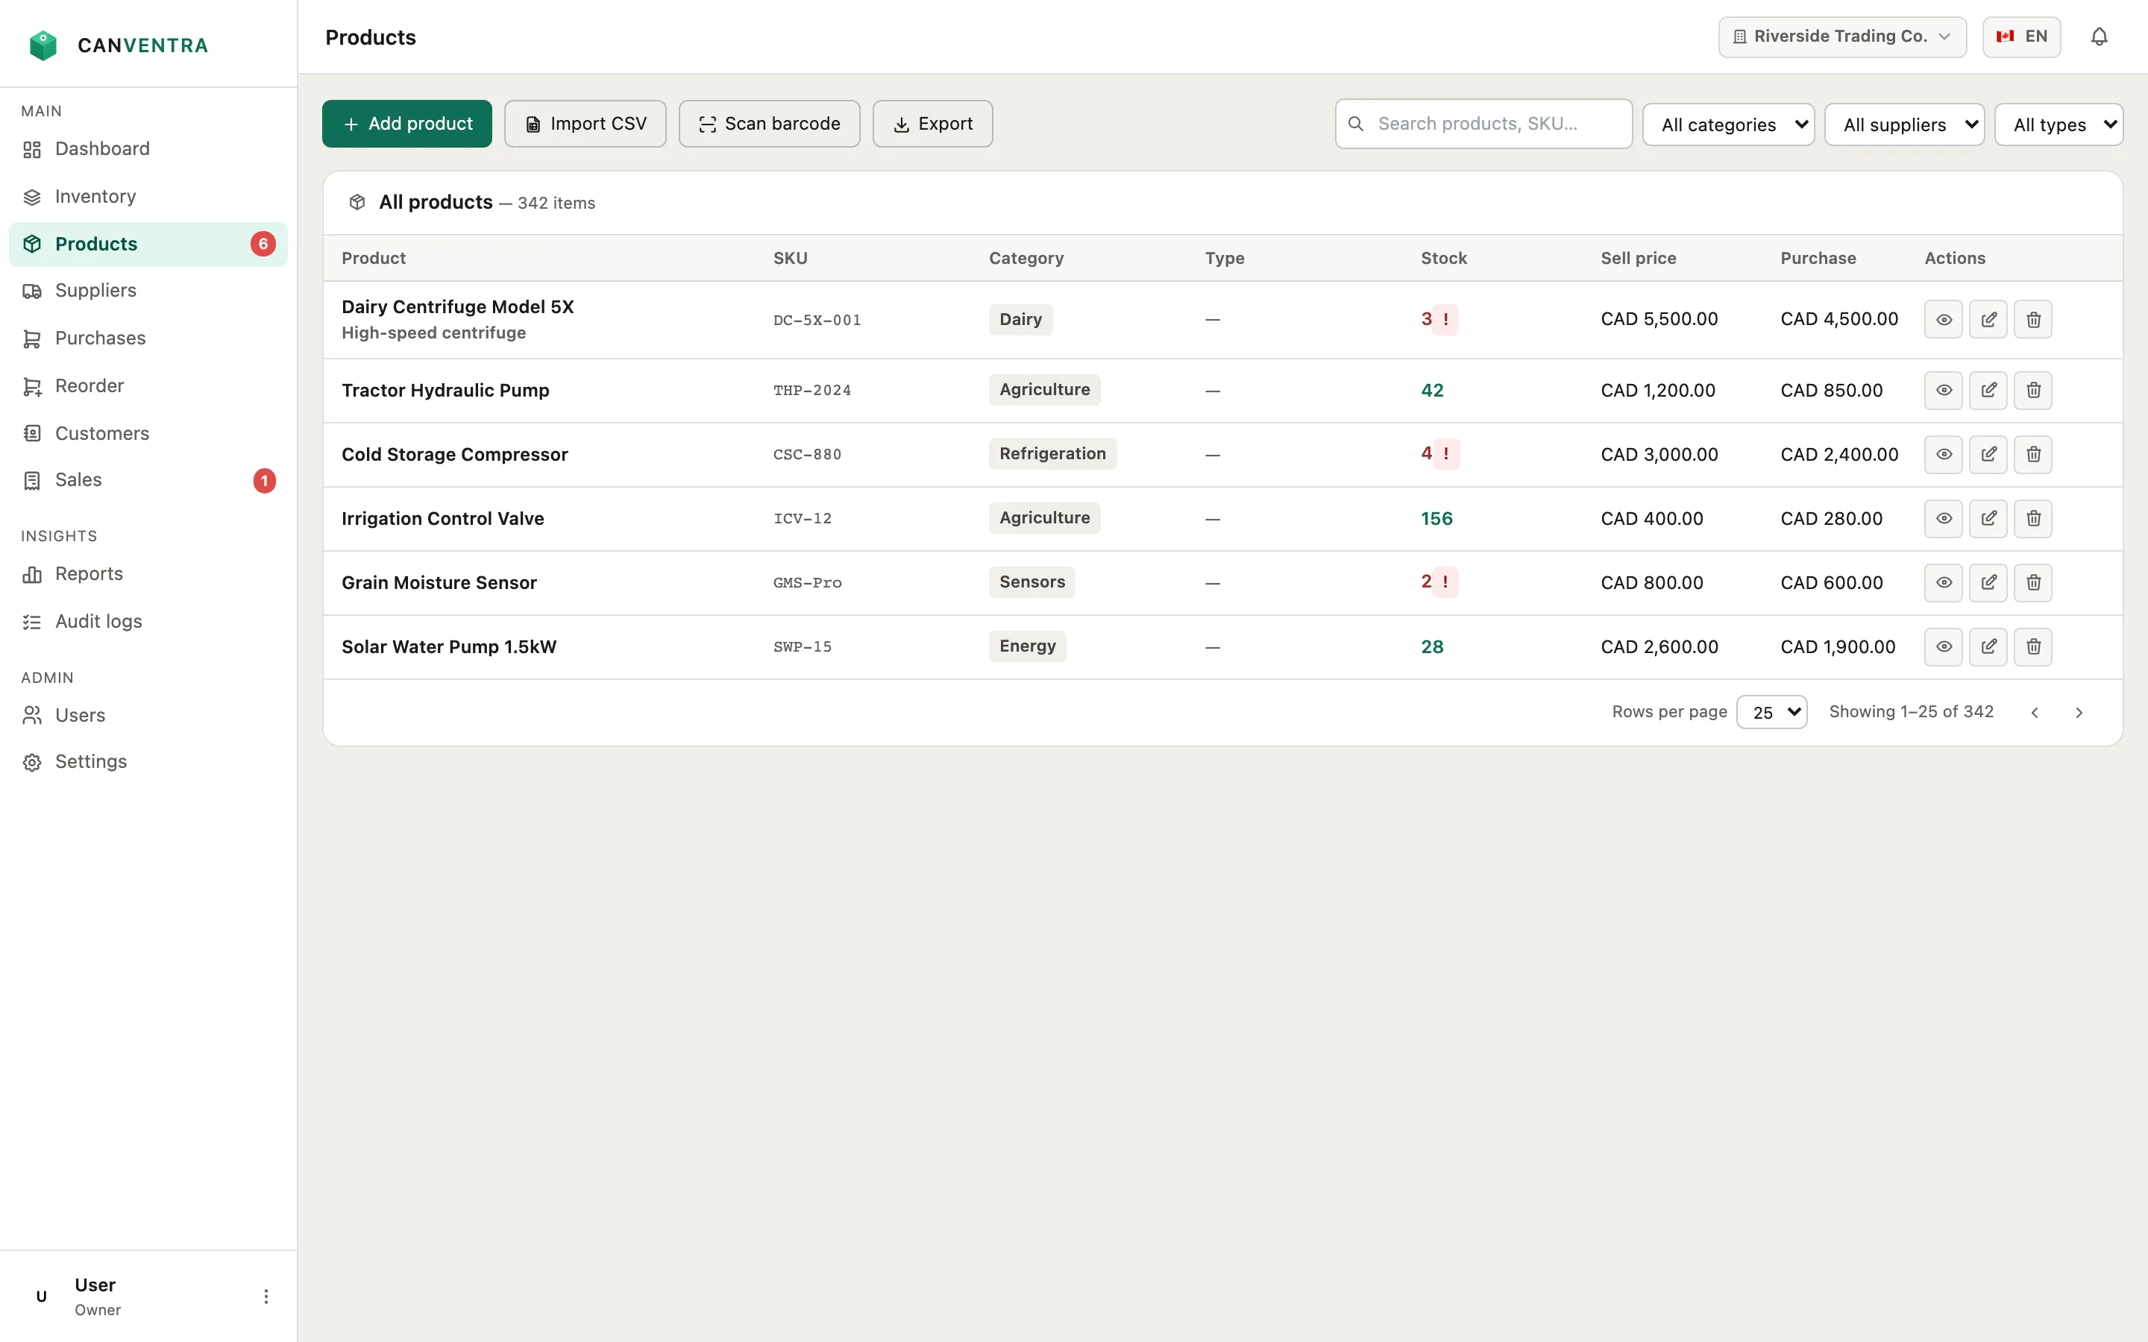
Task: Click SKU DC-5X-001 cell
Action: pyautogui.click(x=817, y=321)
